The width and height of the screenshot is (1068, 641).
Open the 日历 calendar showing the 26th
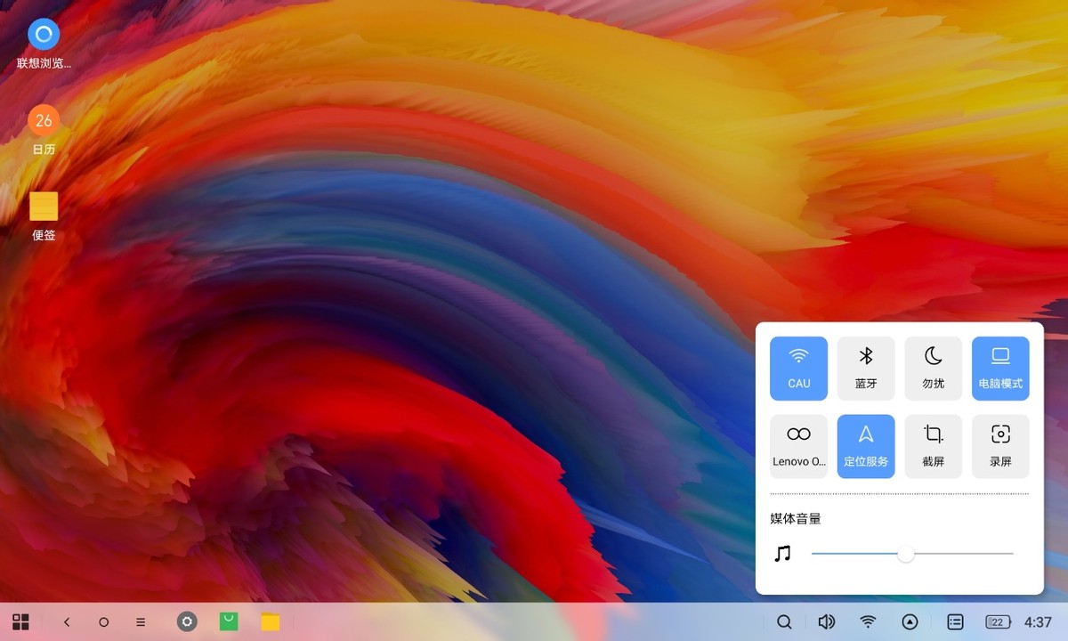coord(44,119)
